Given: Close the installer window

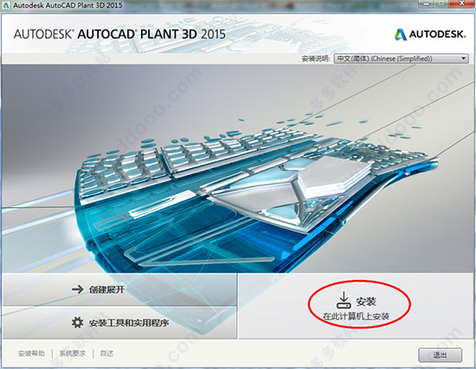Looking at the screenshot, I should click(463, 3).
